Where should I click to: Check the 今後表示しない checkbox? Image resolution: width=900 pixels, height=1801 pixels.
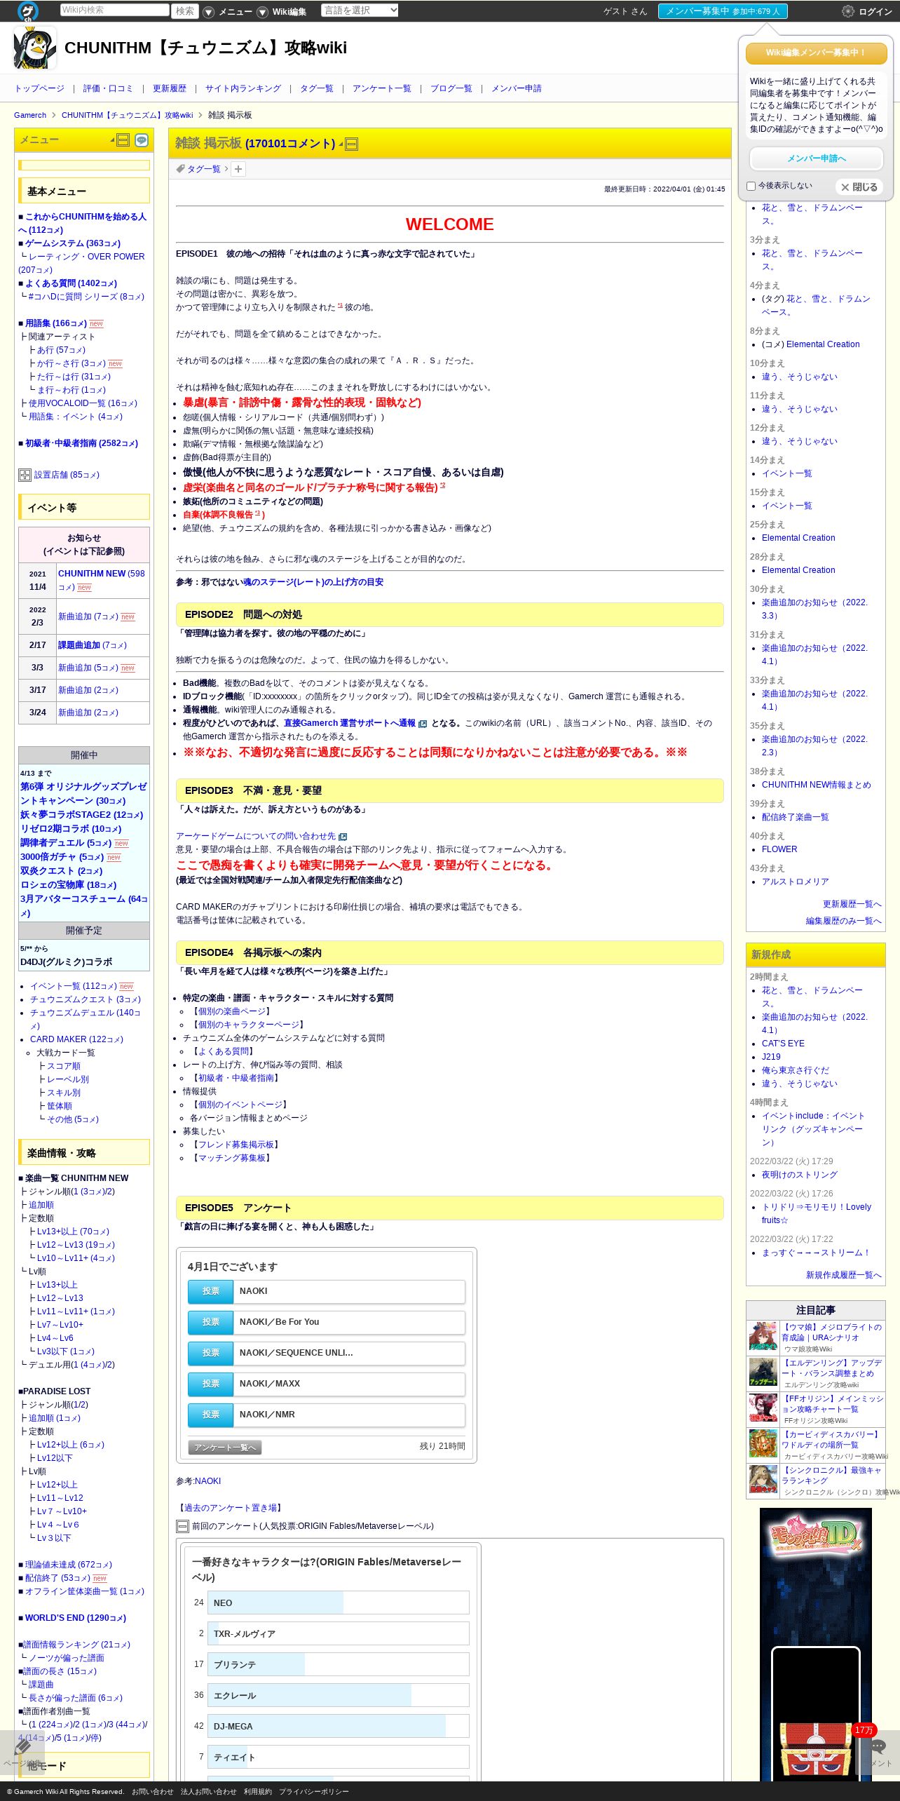(751, 186)
